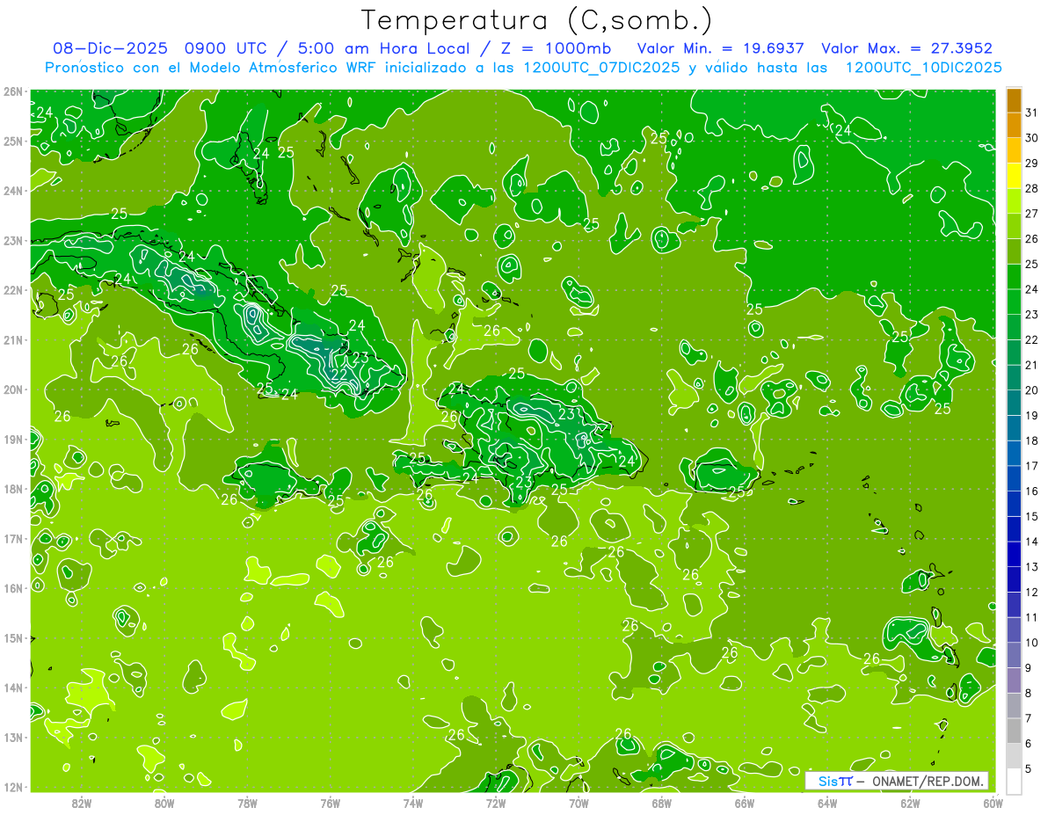Pick the yellow swatch between 28 and 29
The width and height of the screenshot is (1055, 815).
click(1014, 177)
